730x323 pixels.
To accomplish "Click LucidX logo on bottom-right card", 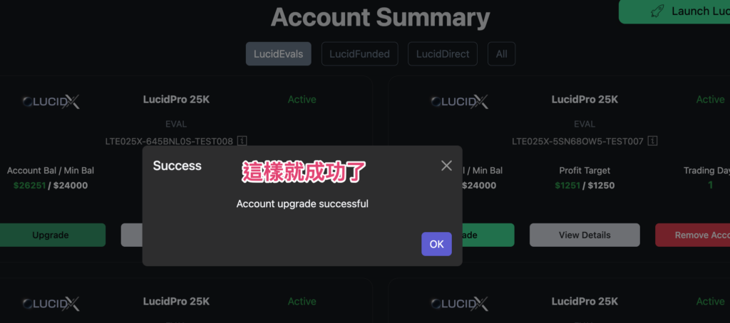I will (460, 304).
